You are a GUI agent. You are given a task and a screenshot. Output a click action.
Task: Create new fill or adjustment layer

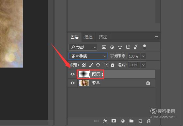coord(123,121)
